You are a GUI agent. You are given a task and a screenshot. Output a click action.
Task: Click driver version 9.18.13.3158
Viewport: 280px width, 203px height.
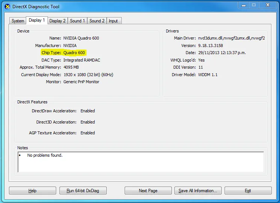(x=210, y=46)
